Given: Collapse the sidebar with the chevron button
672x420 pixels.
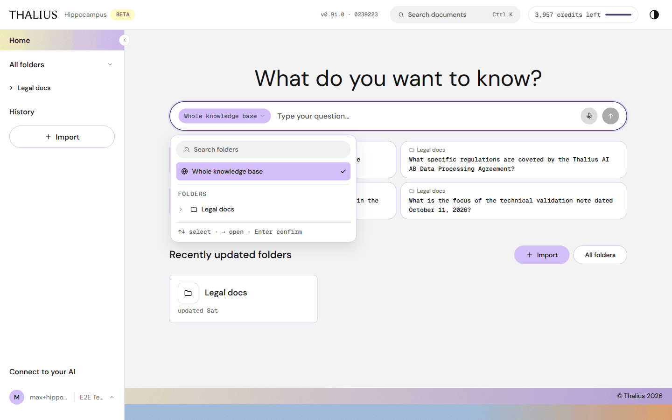Looking at the screenshot, I should 125,40.
